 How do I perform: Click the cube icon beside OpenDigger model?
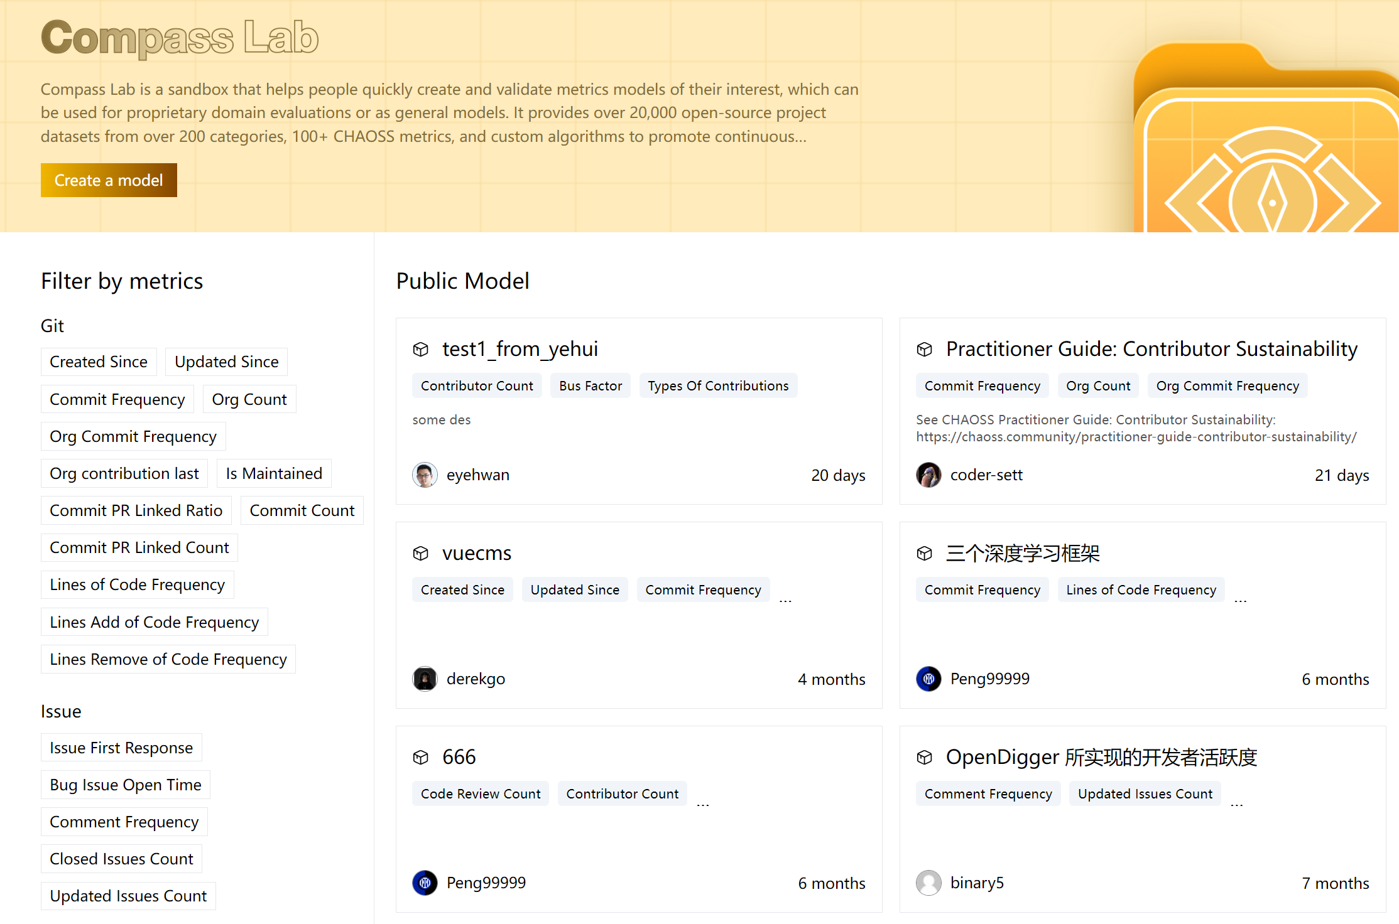tap(924, 757)
